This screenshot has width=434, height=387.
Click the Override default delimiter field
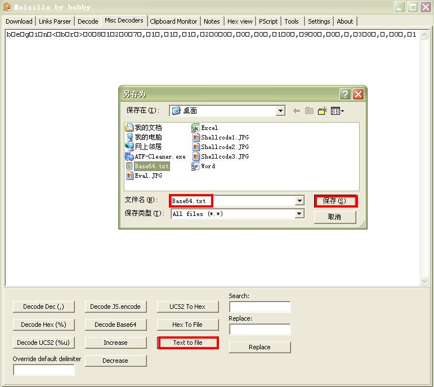pyautogui.click(x=44, y=370)
